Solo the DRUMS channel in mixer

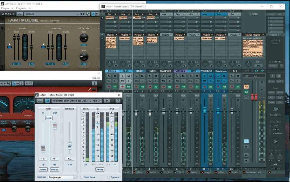(x=109, y=76)
